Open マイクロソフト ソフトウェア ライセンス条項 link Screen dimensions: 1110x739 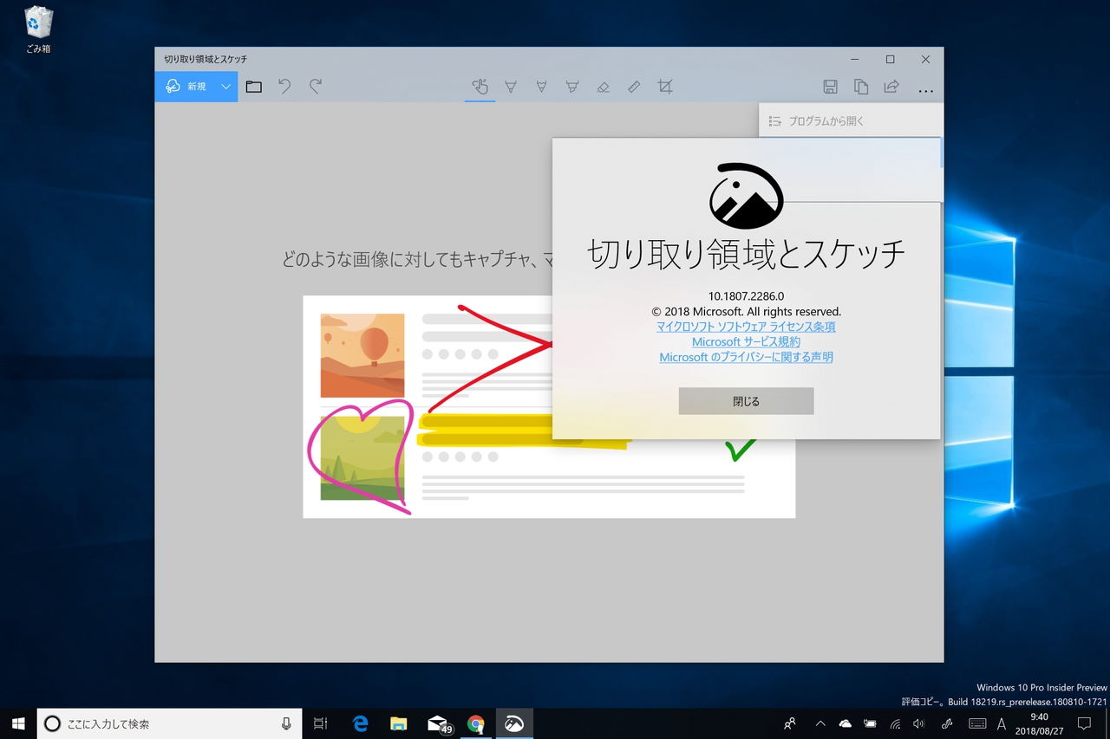(746, 327)
